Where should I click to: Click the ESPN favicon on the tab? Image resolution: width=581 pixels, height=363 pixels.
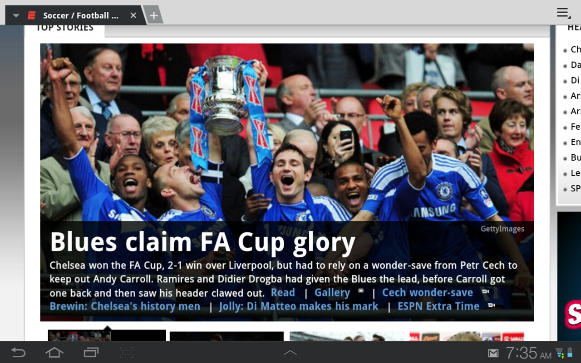tap(31, 15)
